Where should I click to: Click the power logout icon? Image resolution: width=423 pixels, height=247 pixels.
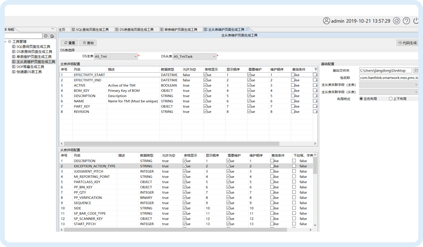(x=416, y=21)
